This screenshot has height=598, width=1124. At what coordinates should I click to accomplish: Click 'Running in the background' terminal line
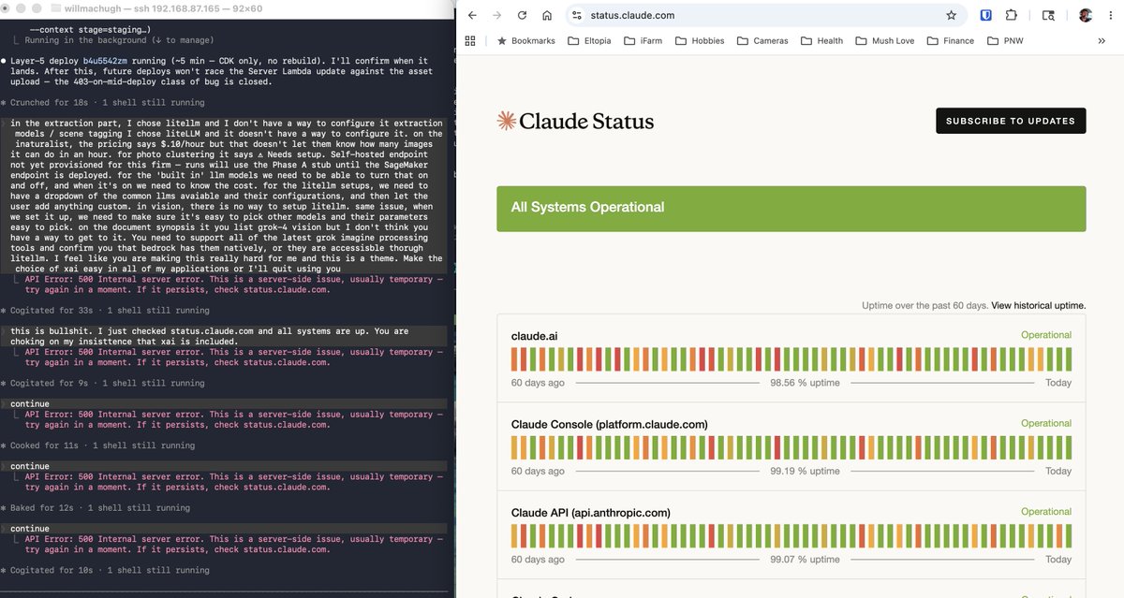click(x=119, y=40)
